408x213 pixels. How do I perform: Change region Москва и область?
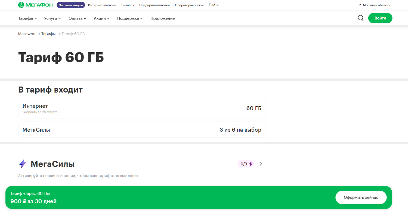coord(376,5)
